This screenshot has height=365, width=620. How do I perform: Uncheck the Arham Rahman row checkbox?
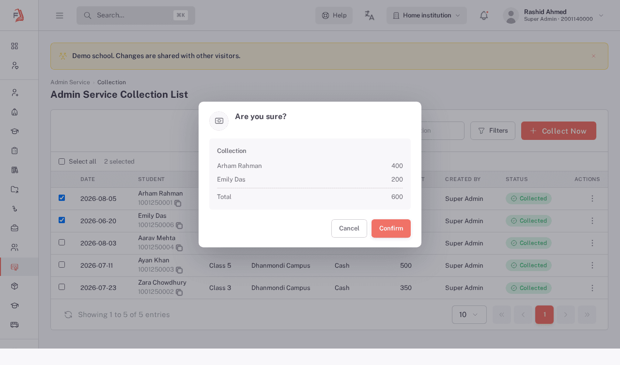coord(62,198)
